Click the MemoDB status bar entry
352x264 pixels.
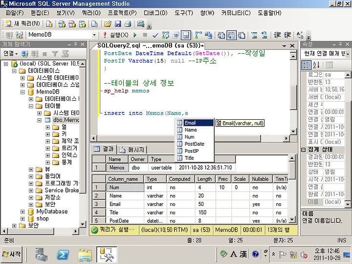pos(226,230)
